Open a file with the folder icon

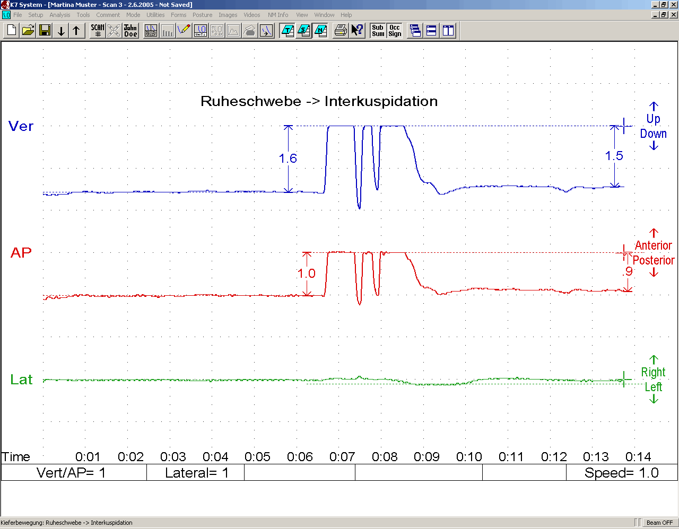point(28,31)
